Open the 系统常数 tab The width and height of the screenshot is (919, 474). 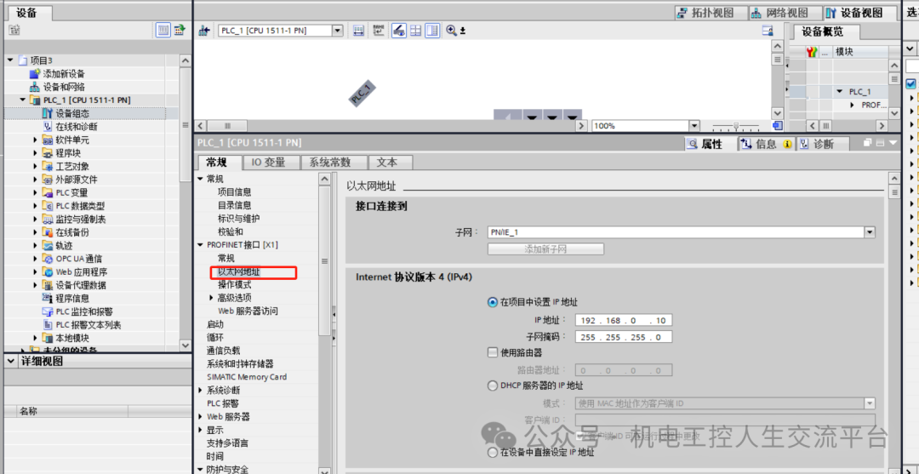pos(334,163)
